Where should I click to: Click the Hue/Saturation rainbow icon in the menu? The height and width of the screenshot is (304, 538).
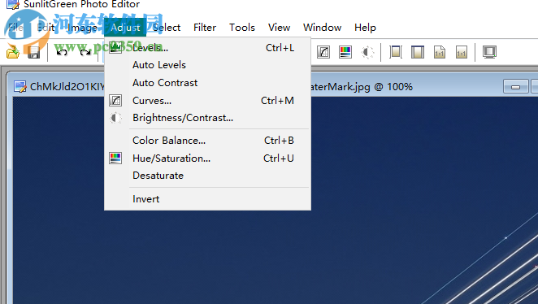[115, 159]
